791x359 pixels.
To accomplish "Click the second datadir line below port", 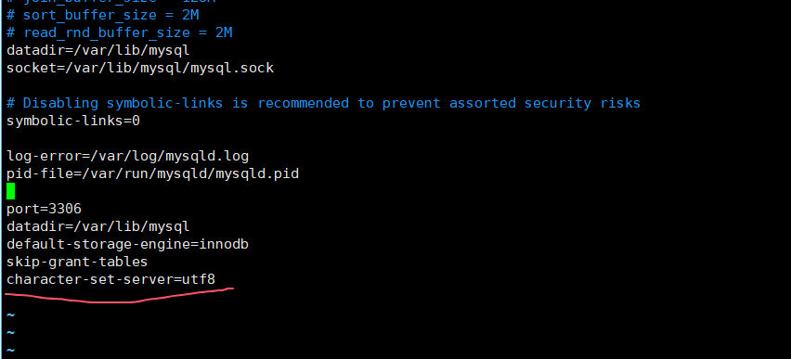I will tap(98, 226).
